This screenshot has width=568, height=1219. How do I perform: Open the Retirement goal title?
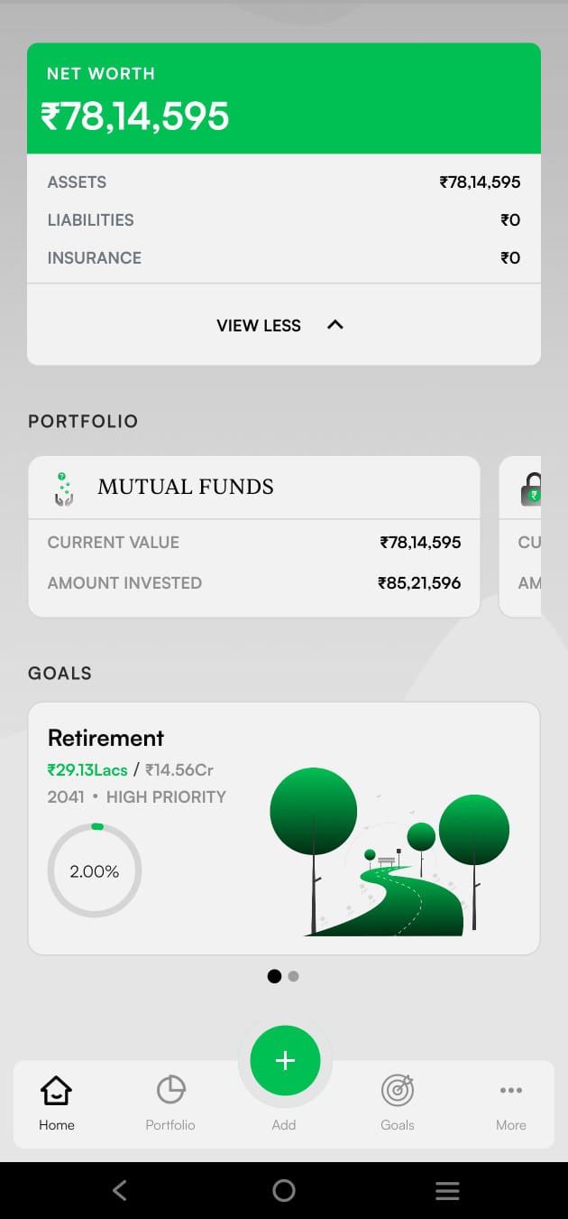click(106, 738)
